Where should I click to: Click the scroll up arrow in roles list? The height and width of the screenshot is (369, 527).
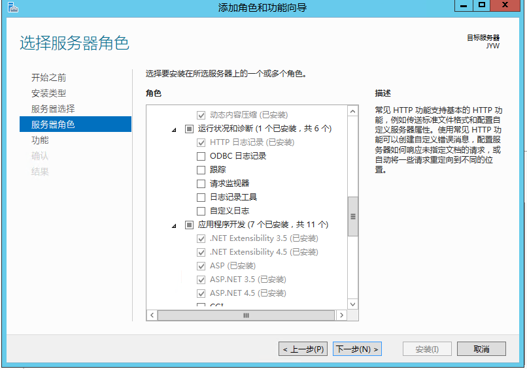(x=353, y=111)
